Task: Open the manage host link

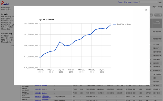Action: [45, 86]
